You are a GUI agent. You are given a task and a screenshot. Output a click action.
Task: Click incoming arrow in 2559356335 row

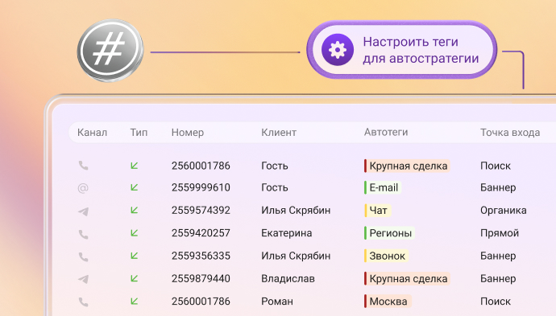[x=134, y=256]
